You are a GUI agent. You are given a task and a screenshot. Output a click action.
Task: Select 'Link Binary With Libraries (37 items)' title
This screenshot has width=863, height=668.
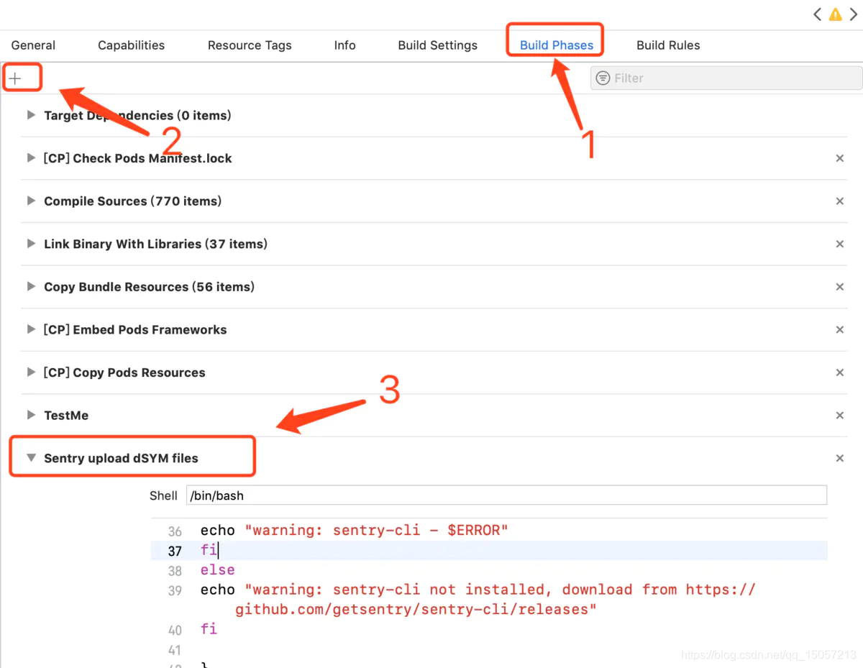(155, 244)
